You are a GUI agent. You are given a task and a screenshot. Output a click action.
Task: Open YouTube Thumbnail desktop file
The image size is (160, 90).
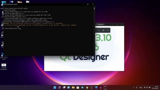click(x=4, y=67)
